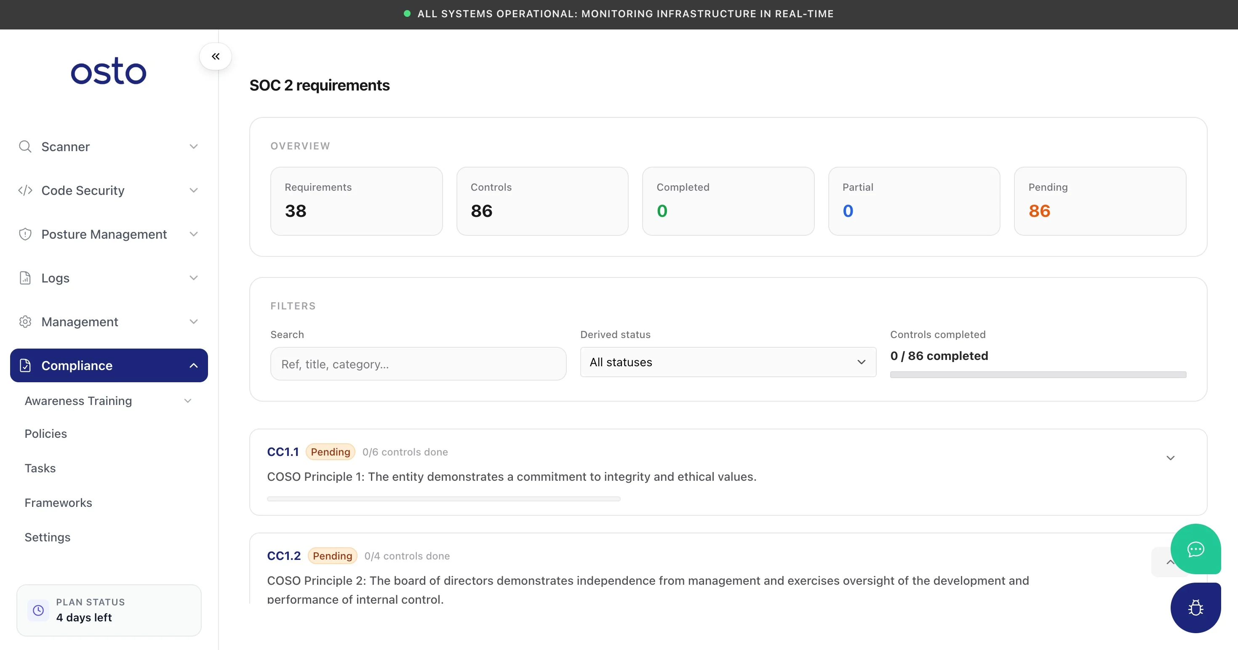Viewport: 1238px width, 650px height.
Task: Click the All Systems Operational banner text
Action: pyautogui.click(x=625, y=13)
